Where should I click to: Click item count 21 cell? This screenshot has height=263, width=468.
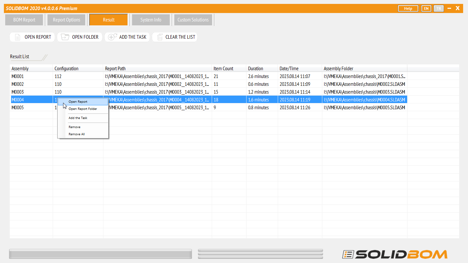[x=229, y=76]
